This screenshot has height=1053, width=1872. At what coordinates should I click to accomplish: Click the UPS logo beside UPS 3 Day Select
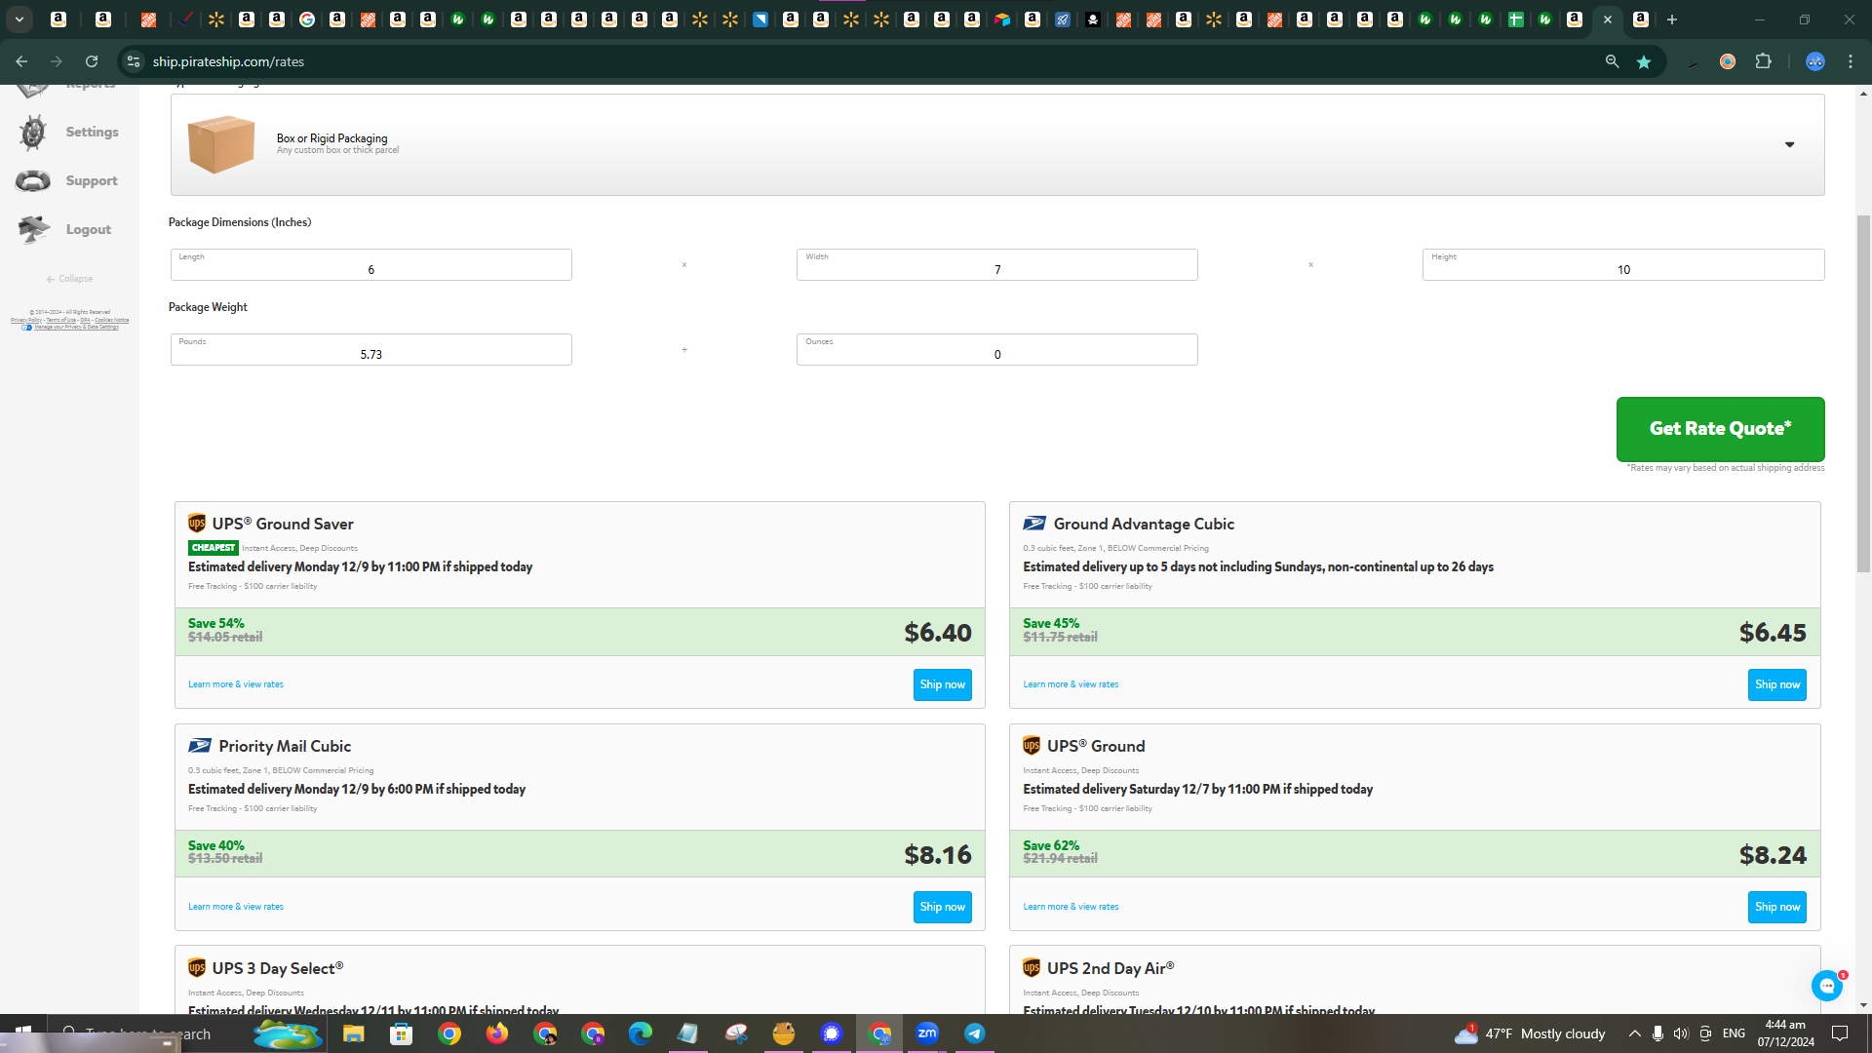pyautogui.click(x=197, y=968)
